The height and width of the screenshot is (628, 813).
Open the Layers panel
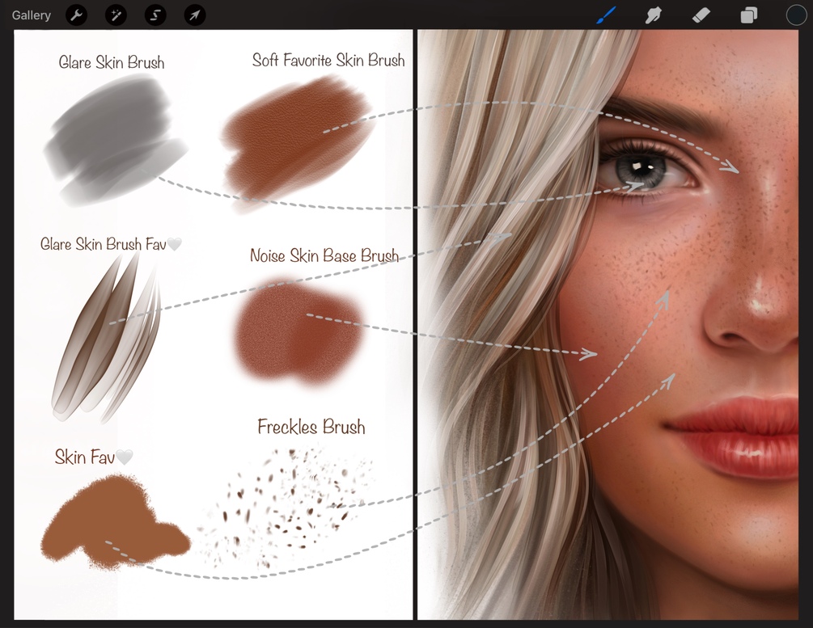pyautogui.click(x=749, y=15)
